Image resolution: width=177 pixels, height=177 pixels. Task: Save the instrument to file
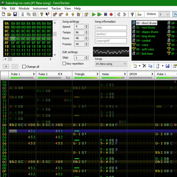167,66
